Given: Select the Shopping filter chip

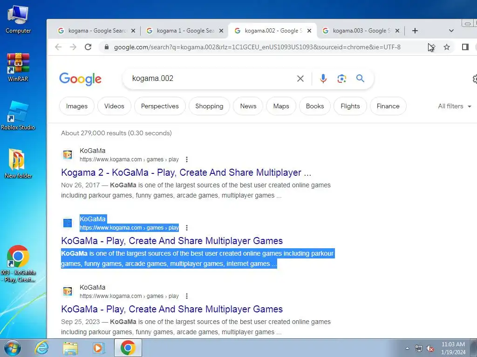Looking at the screenshot, I should point(209,106).
